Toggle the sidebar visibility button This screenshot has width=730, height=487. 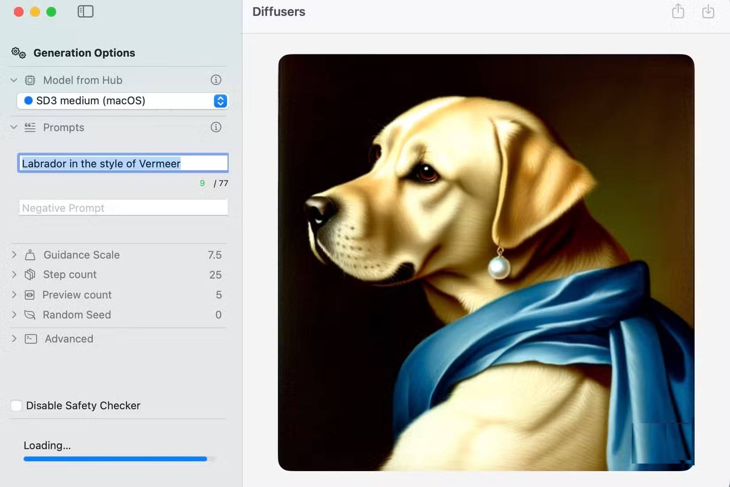pyautogui.click(x=85, y=12)
